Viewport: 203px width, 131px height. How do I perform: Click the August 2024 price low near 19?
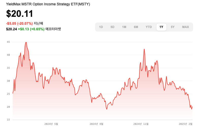click(x=107, y=109)
